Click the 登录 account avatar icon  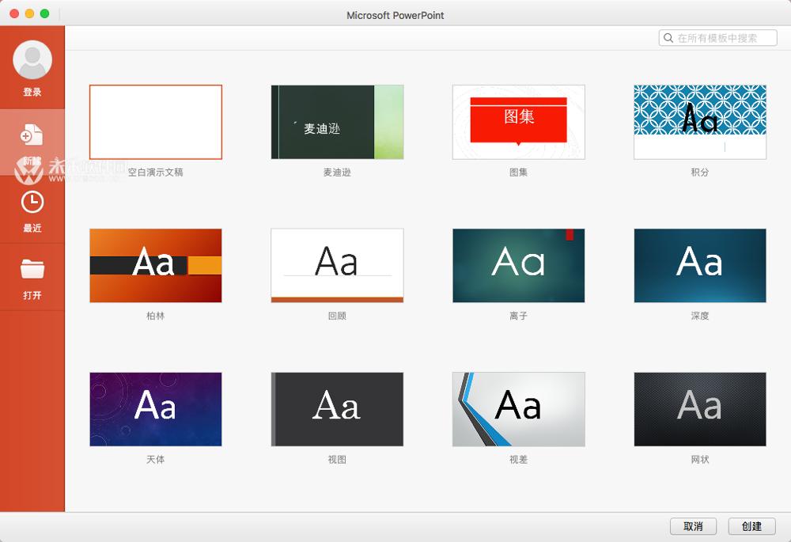(32, 59)
